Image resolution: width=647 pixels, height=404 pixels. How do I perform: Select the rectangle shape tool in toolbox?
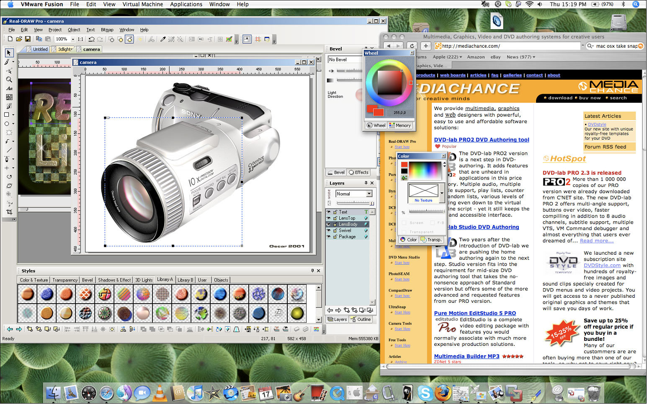7,115
